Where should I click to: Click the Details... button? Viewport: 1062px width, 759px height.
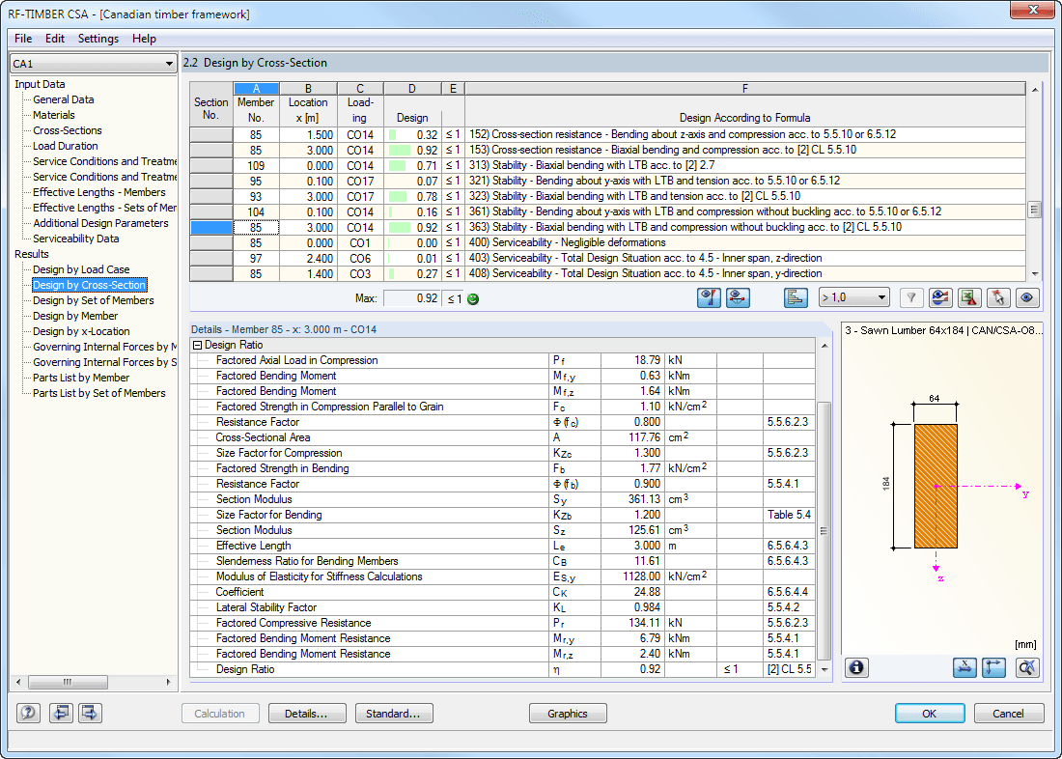[x=307, y=714]
